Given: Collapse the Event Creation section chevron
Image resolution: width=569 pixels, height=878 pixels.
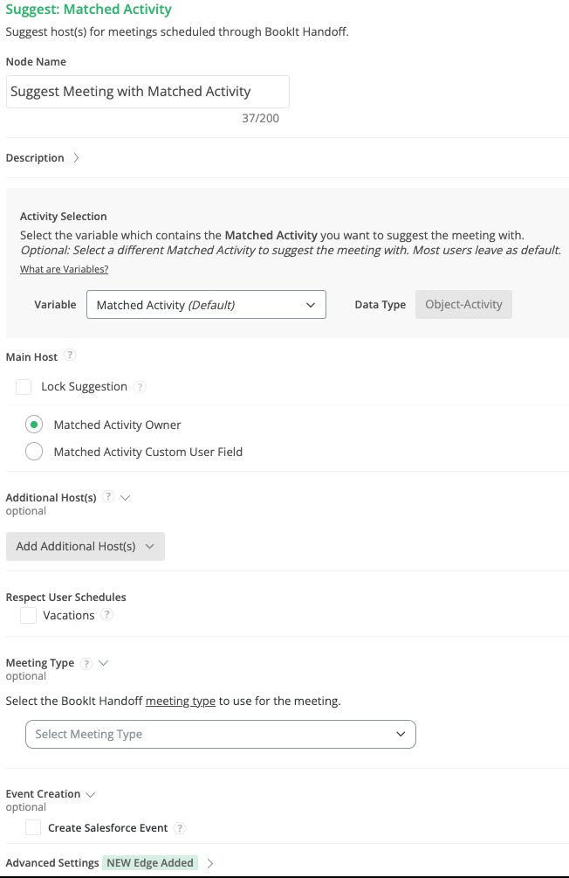Looking at the screenshot, I should click(x=91, y=794).
